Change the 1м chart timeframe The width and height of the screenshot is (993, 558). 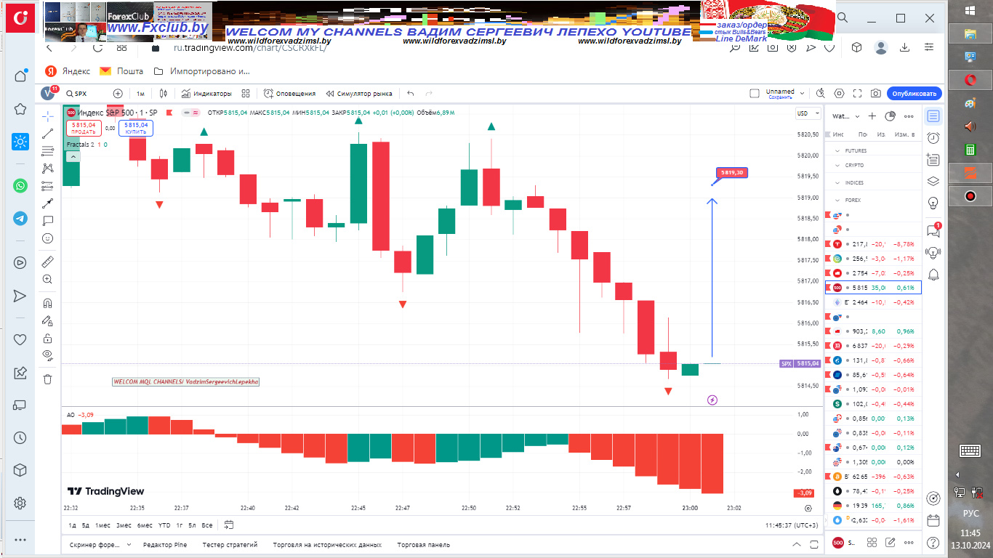(140, 94)
